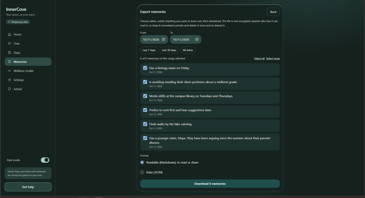Uncheck the chem professor email memory
The width and height of the screenshot is (365, 198).
pyautogui.click(x=145, y=82)
